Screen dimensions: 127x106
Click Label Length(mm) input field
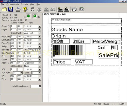point(36,86)
